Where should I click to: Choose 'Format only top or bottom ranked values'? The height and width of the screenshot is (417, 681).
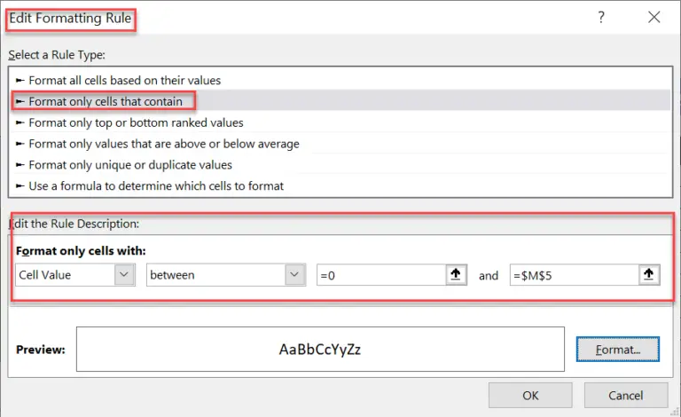pyautogui.click(x=135, y=122)
